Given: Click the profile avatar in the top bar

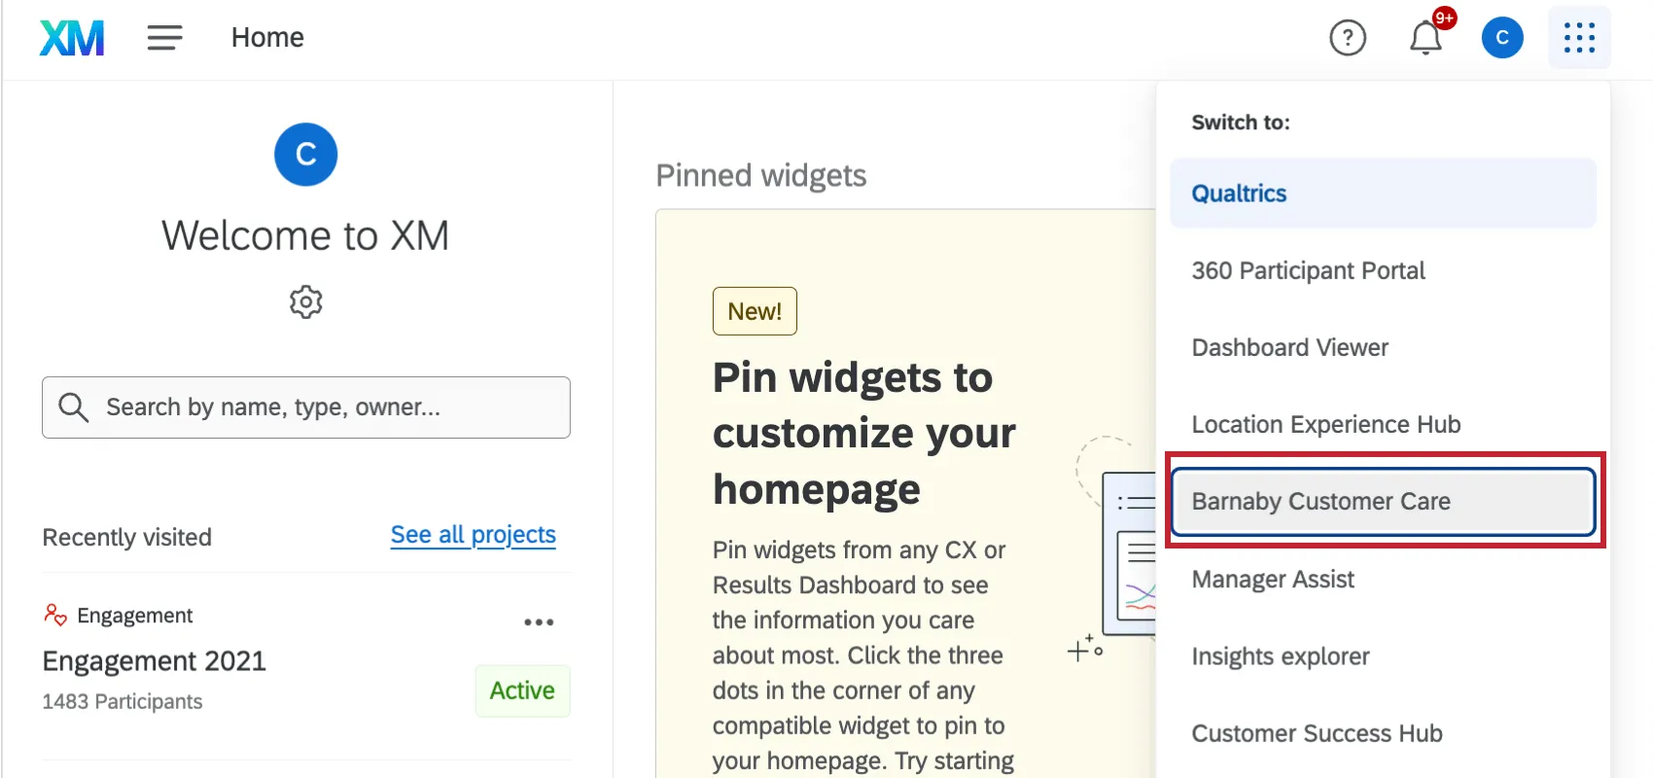Looking at the screenshot, I should coord(1502,37).
